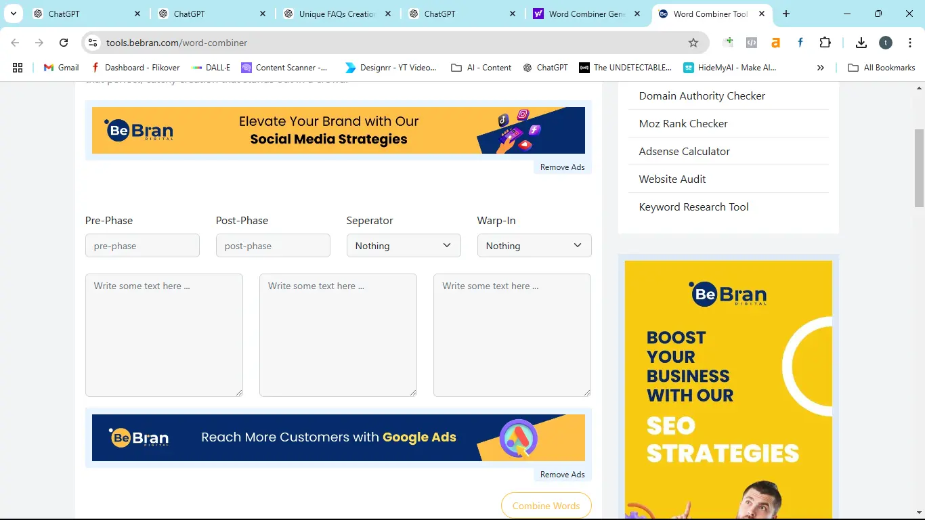Click the page vertical scrollbar thumb
Viewport: 925px width, 520px height.
click(x=919, y=167)
